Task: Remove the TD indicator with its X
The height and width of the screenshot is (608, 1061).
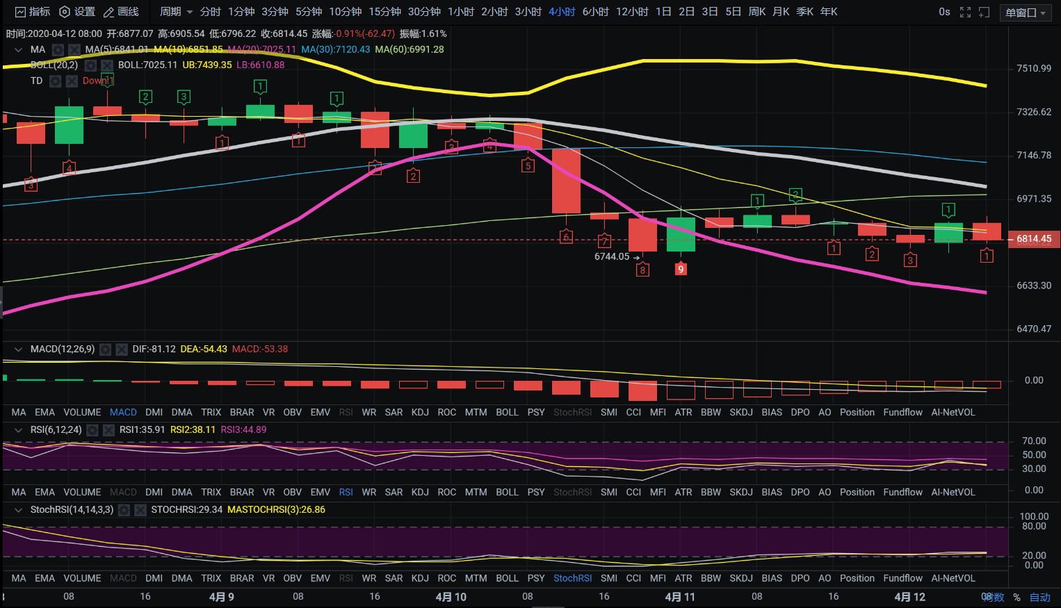Action: [72, 81]
